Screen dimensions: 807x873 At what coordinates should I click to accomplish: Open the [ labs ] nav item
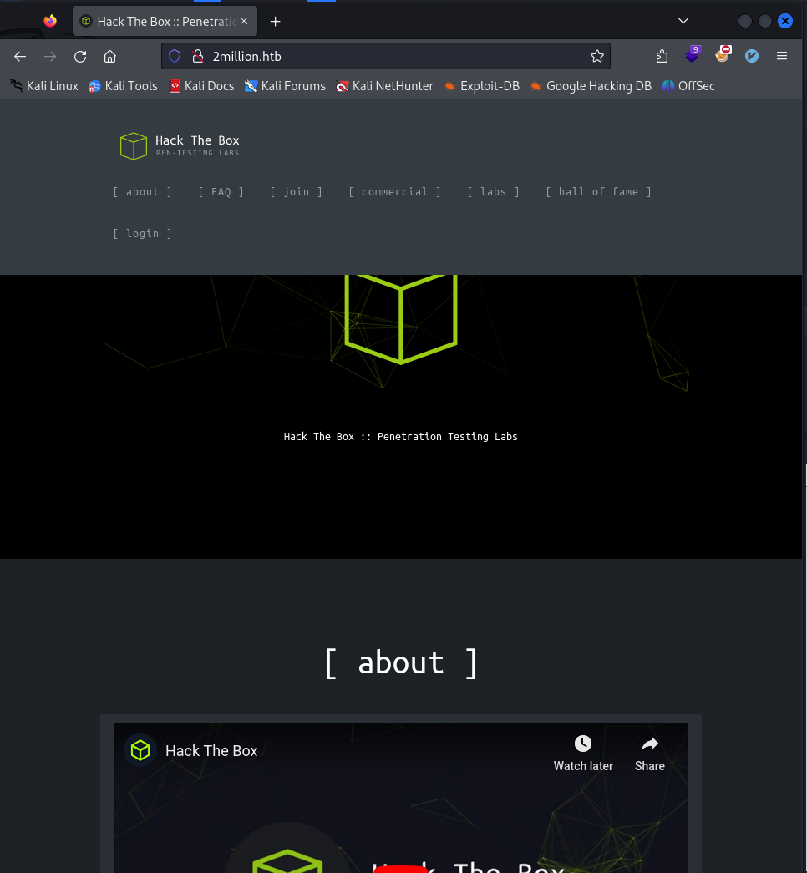coord(494,192)
